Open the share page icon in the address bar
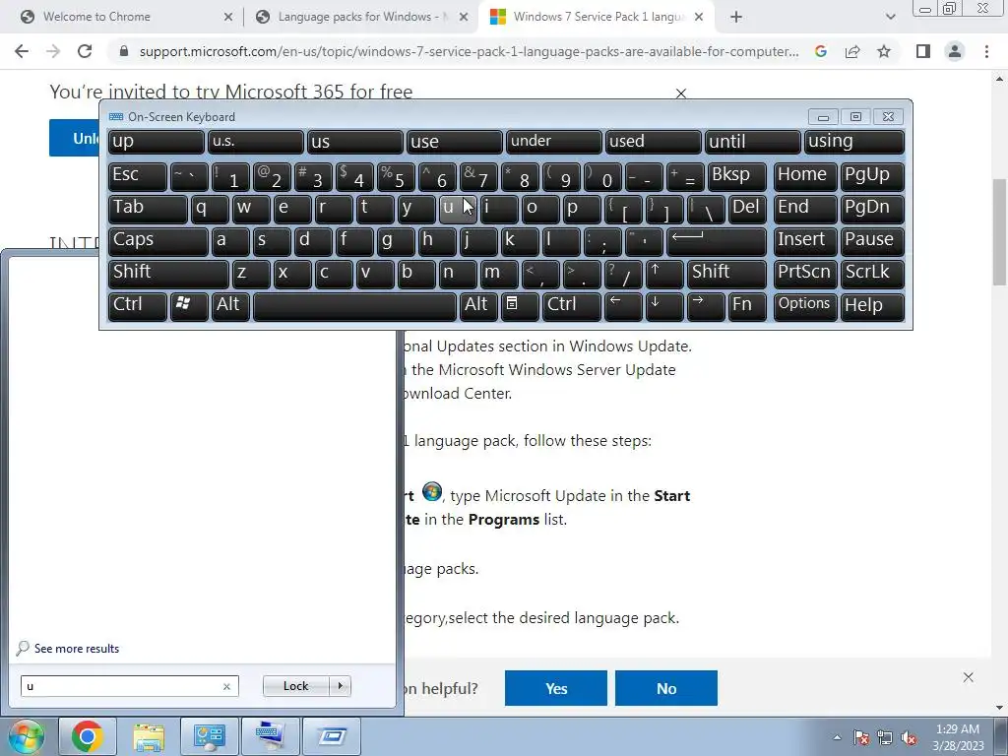Image resolution: width=1008 pixels, height=756 pixels. point(852,51)
